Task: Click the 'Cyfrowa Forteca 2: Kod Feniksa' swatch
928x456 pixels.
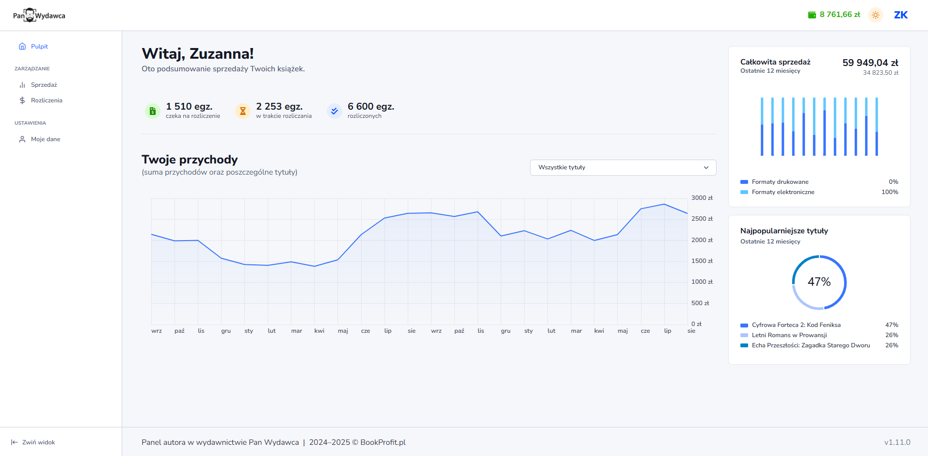Action: click(744, 326)
